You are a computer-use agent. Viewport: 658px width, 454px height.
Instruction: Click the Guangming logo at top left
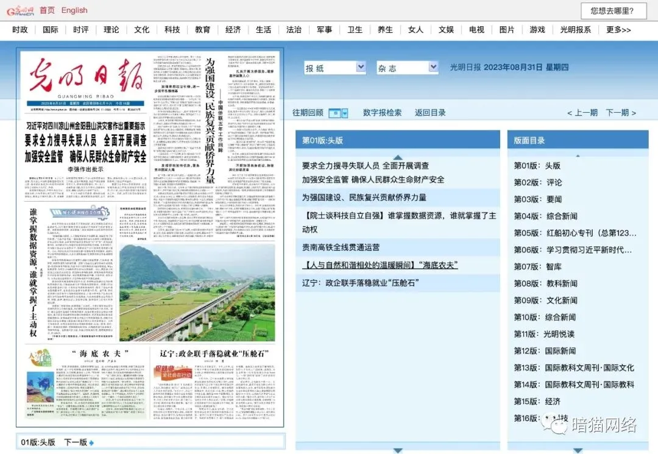(x=19, y=11)
